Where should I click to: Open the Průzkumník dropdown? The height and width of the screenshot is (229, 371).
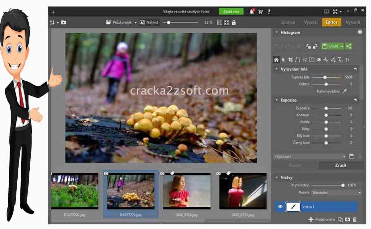coord(135,23)
